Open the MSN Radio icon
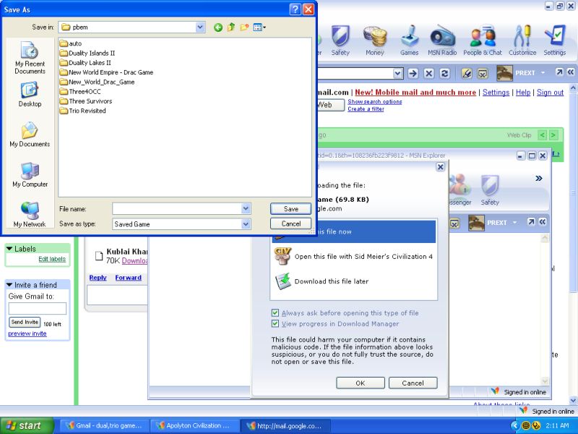Viewport: 578px width, 434px height. 442,40
